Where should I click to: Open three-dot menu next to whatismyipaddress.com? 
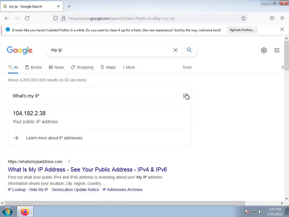tap(69, 161)
